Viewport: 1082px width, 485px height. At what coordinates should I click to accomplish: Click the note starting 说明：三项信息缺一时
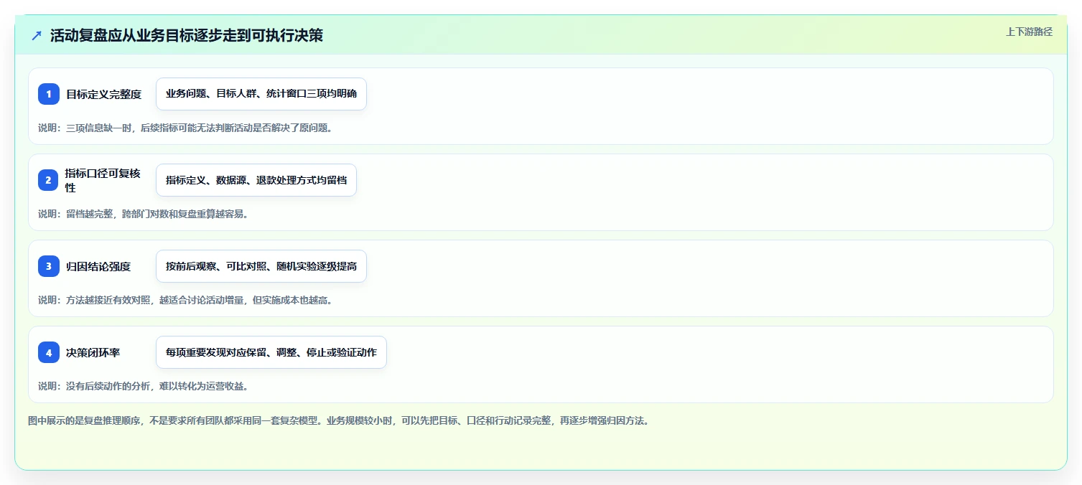tap(185, 128)
